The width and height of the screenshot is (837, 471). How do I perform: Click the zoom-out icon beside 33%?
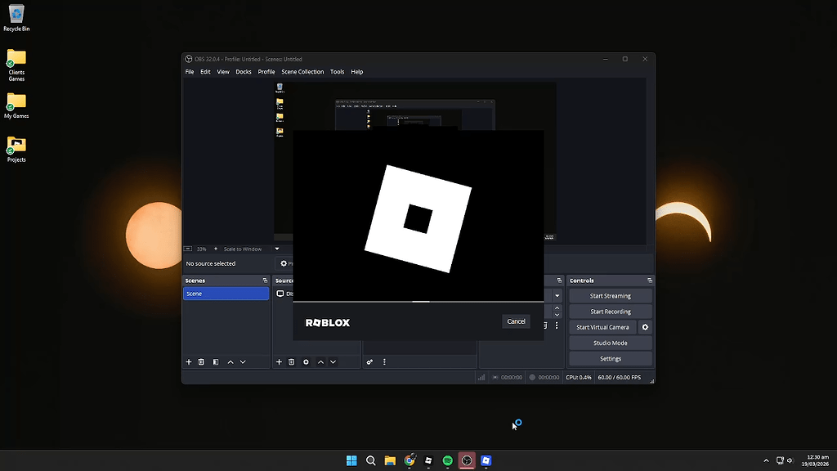(x=188, y=249)
